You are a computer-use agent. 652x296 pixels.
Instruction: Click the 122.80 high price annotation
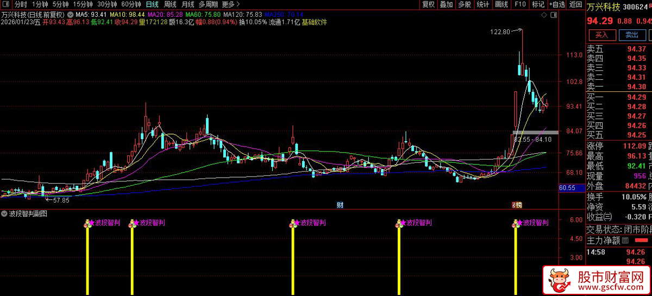coord(500,32)
